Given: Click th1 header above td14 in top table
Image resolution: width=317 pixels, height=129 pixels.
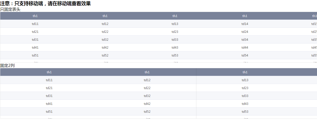Looking at the screenshot, I should 245,16.
